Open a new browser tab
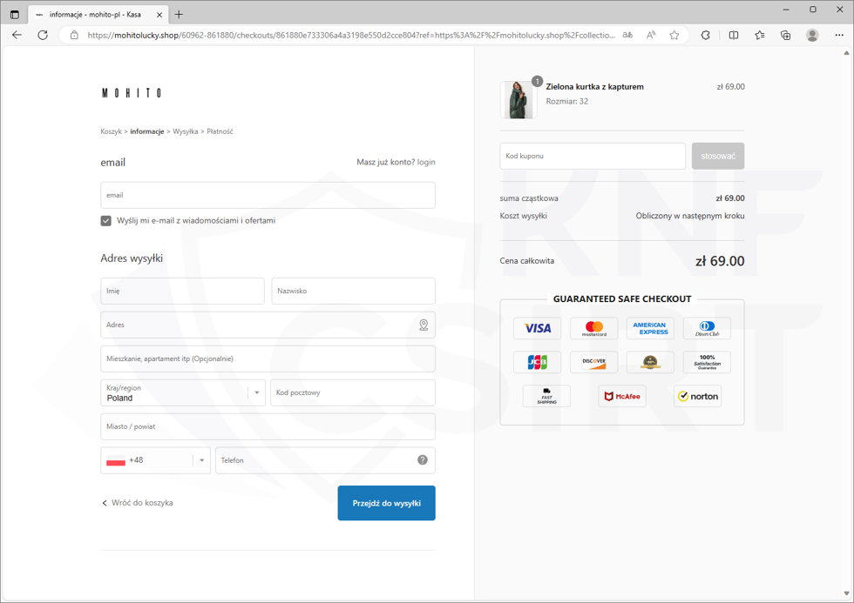 (x=179, y=14)
